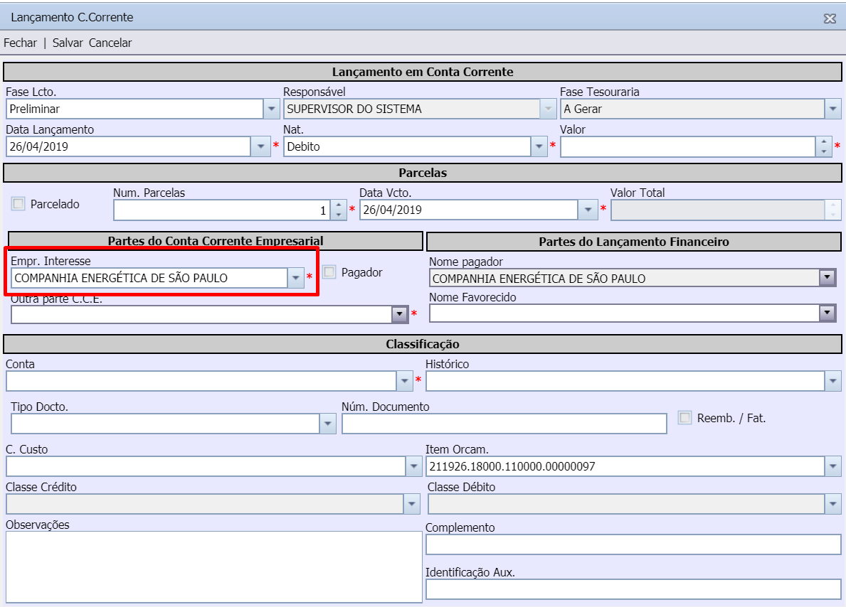The height and width of the screenshot is (607, 846).
Task: Expand the Conta dropdown arrow
Action: point(404,381)
